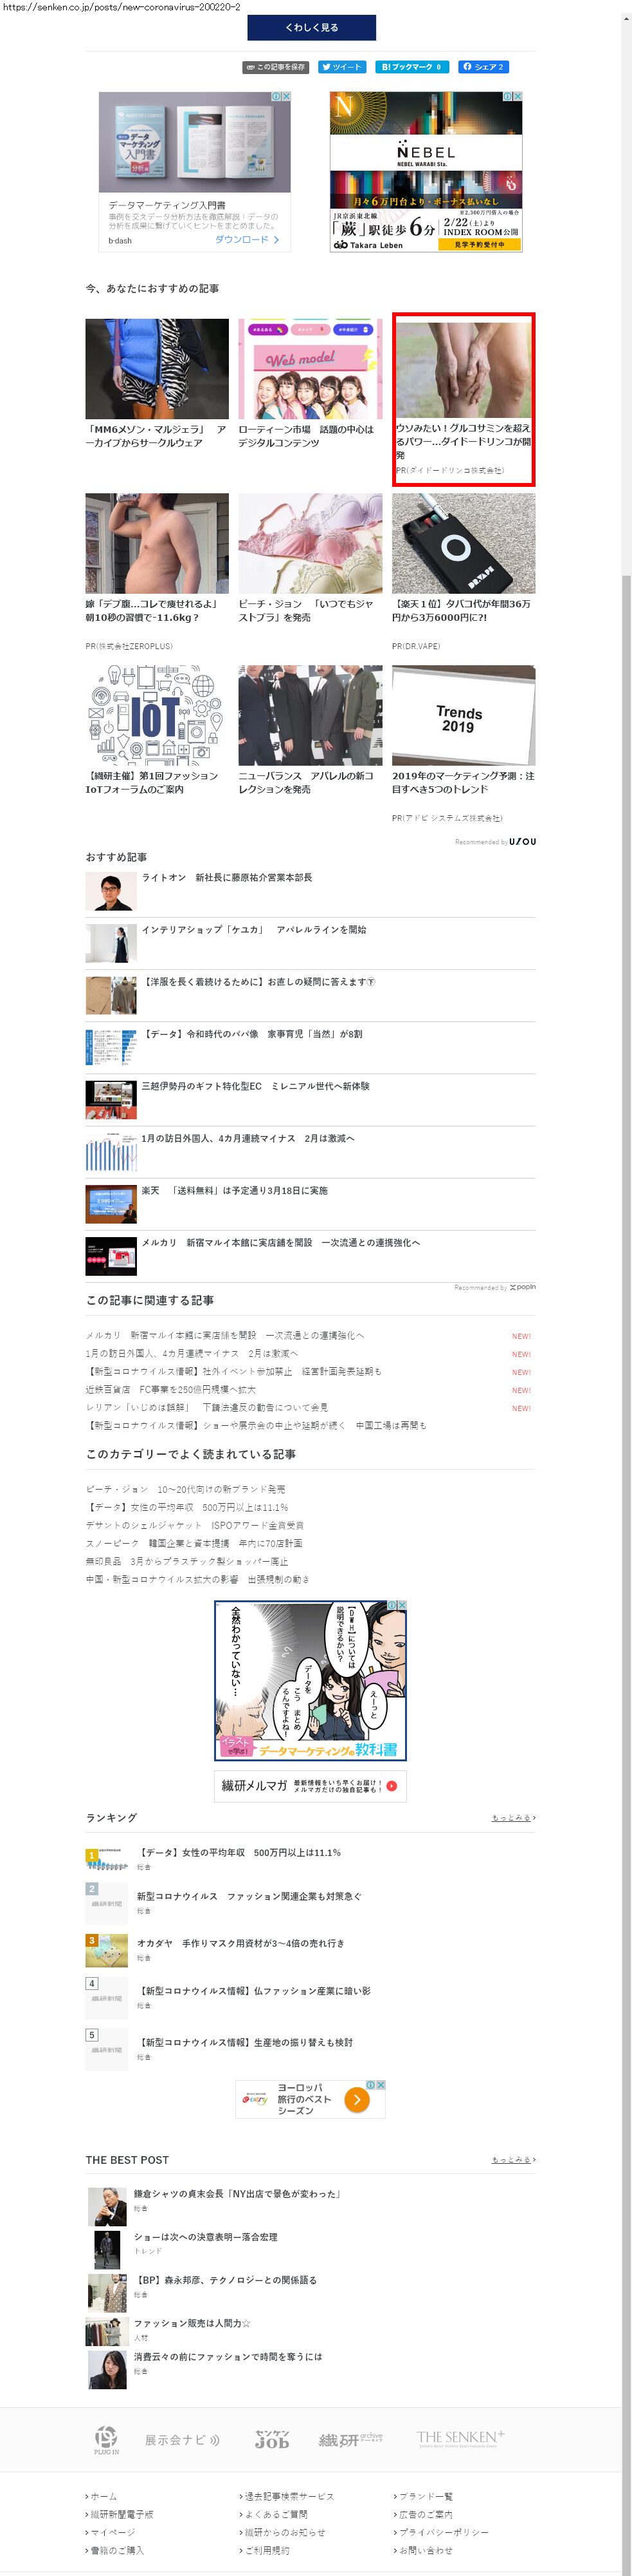
Task: Click the THE SENKEN+ logo in the footer
Action: click(x=460, y=2438)
